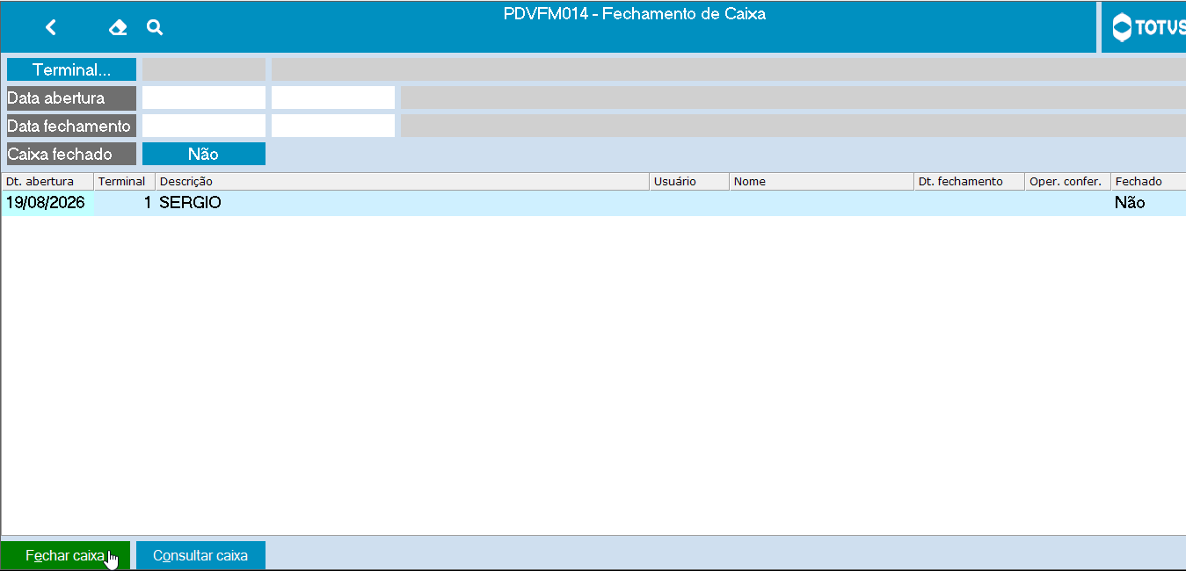1186x571 pixels.
Task: Focus the first Data abertura field
Action: 203,98
